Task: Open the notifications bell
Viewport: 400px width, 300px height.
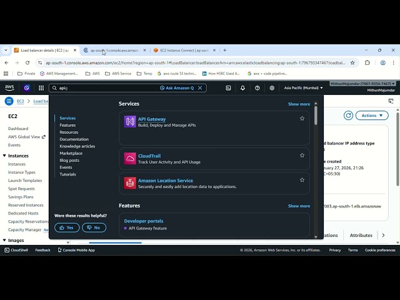Action: point(242,87)
